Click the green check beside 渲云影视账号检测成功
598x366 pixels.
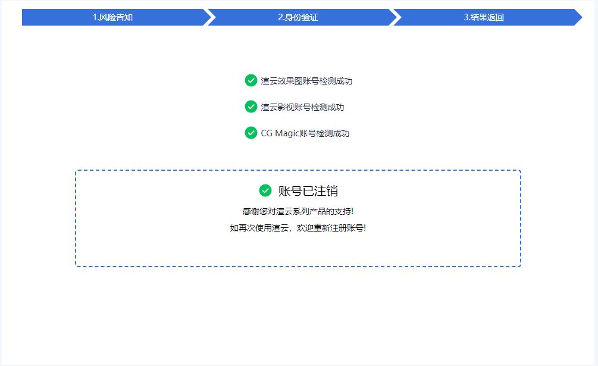click(251, 107)
